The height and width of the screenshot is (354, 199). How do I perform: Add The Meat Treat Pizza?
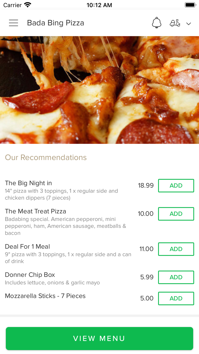(x=176, y=214)
